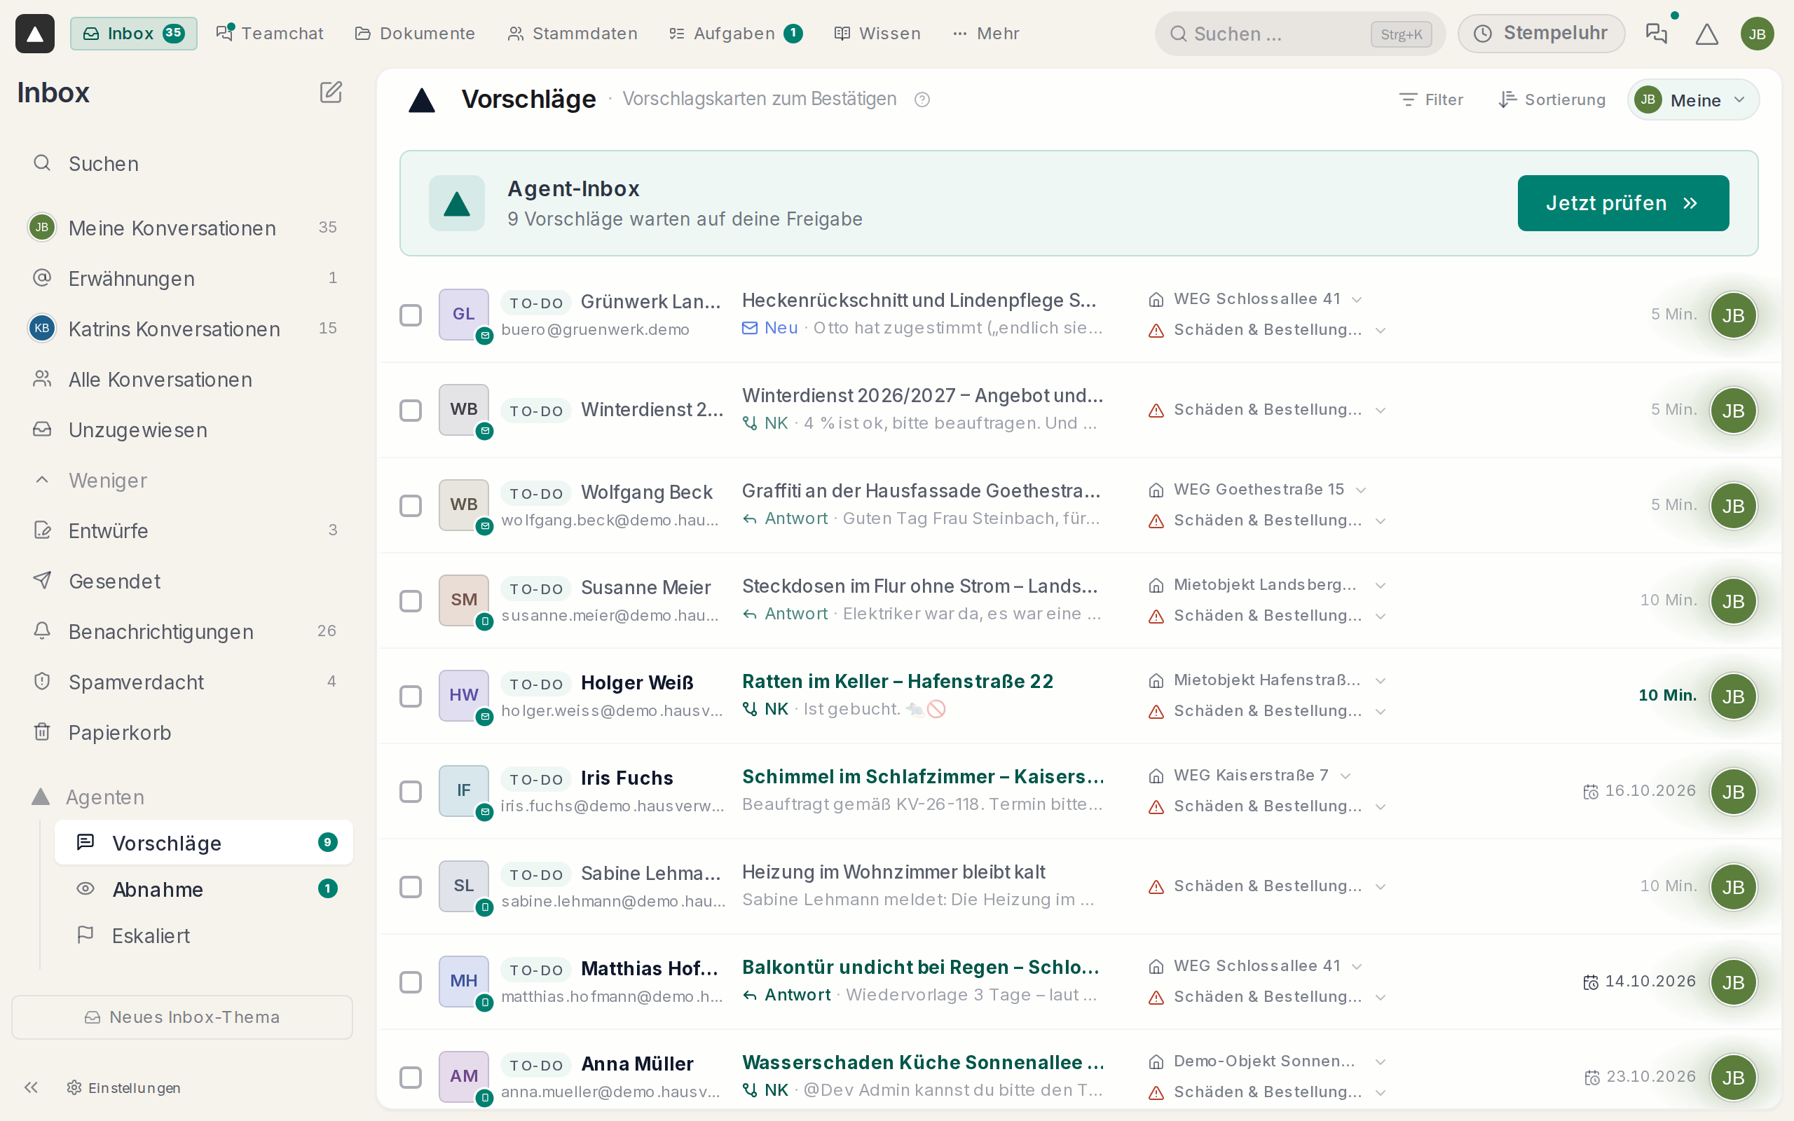Switch to Dokumente tab
This screenshot has width=1794, height=1121.
tap(415, 34)
